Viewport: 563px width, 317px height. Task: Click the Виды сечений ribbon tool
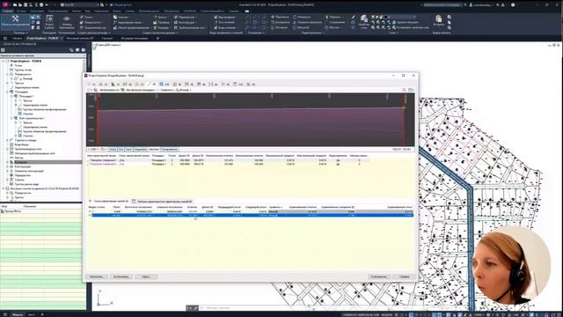(225, 27)
